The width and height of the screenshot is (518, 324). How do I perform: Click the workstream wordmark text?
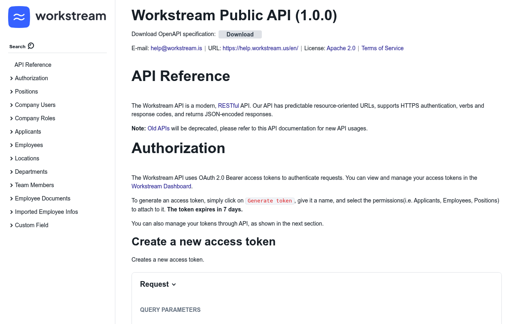tap(71, 16)
